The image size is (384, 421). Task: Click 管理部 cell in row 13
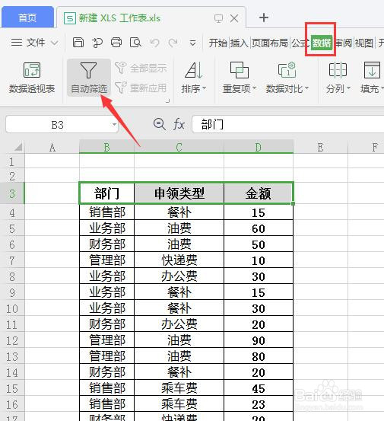(x=106, y=356)
